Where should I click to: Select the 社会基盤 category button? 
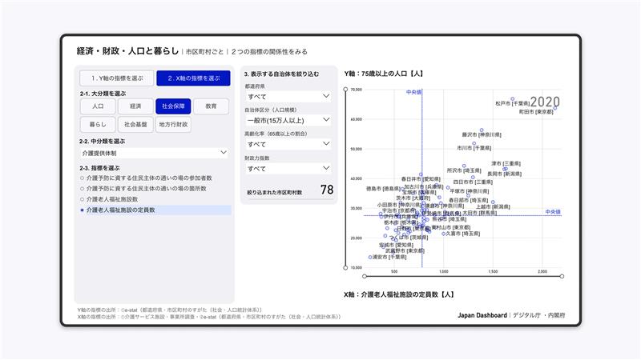point(135,125)
